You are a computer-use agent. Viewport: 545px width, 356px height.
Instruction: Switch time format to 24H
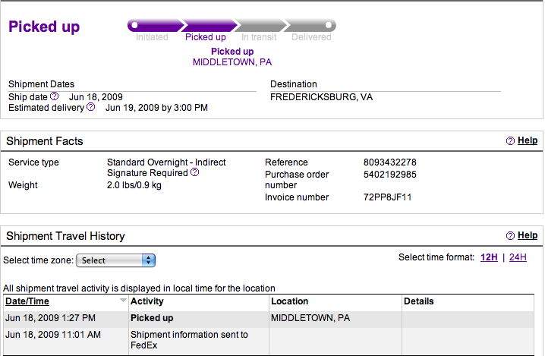(x=518, y=257)
